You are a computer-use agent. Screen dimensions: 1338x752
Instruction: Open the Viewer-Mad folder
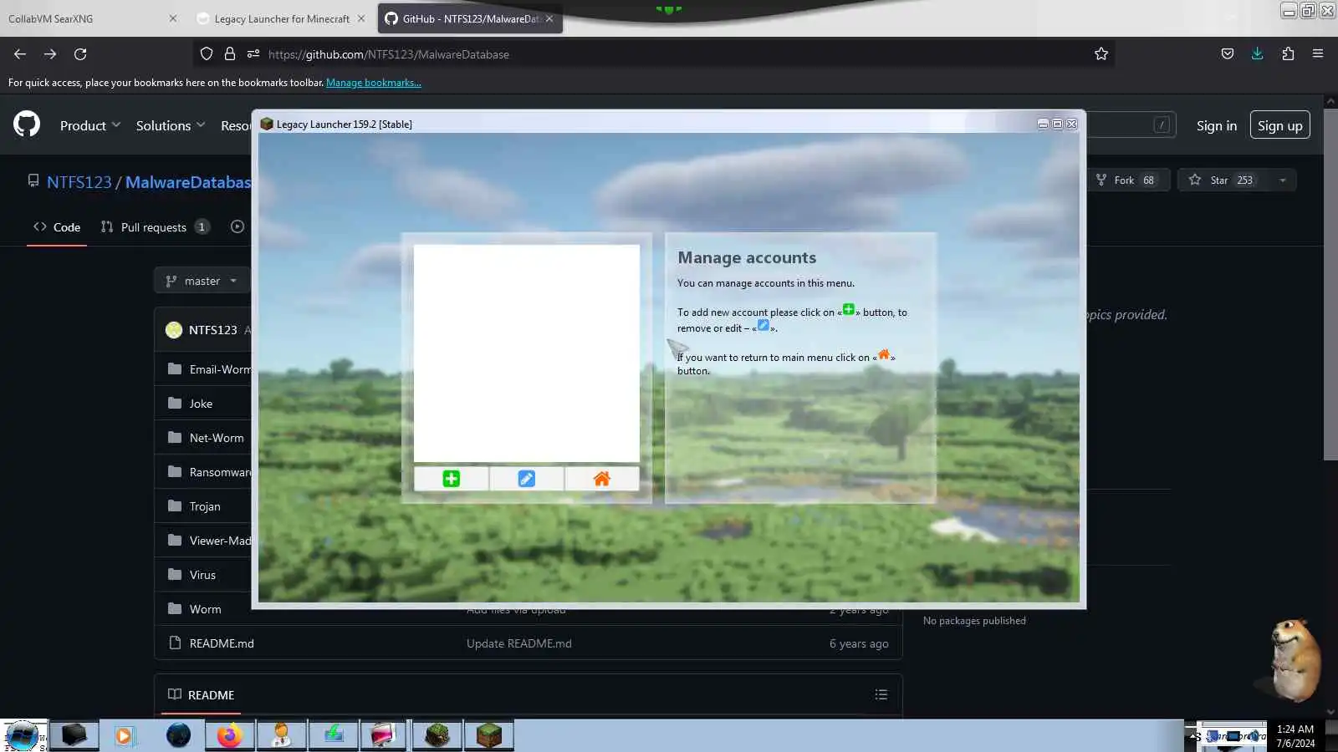click(220, 541)
